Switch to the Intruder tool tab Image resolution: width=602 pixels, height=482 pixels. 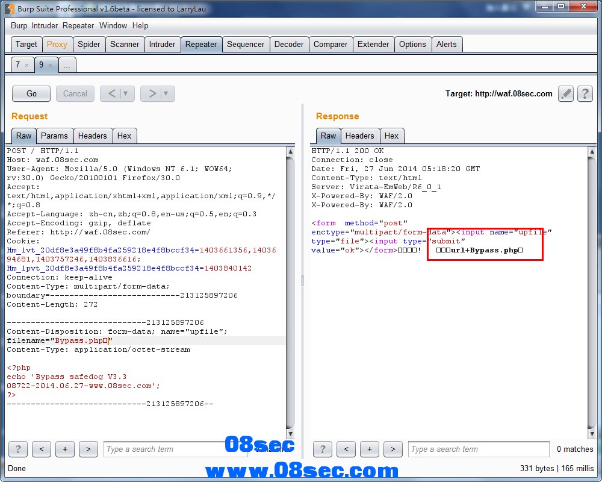162,44
